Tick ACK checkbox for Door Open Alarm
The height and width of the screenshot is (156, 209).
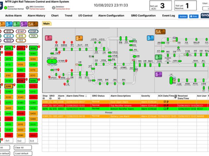coord(165,101)
